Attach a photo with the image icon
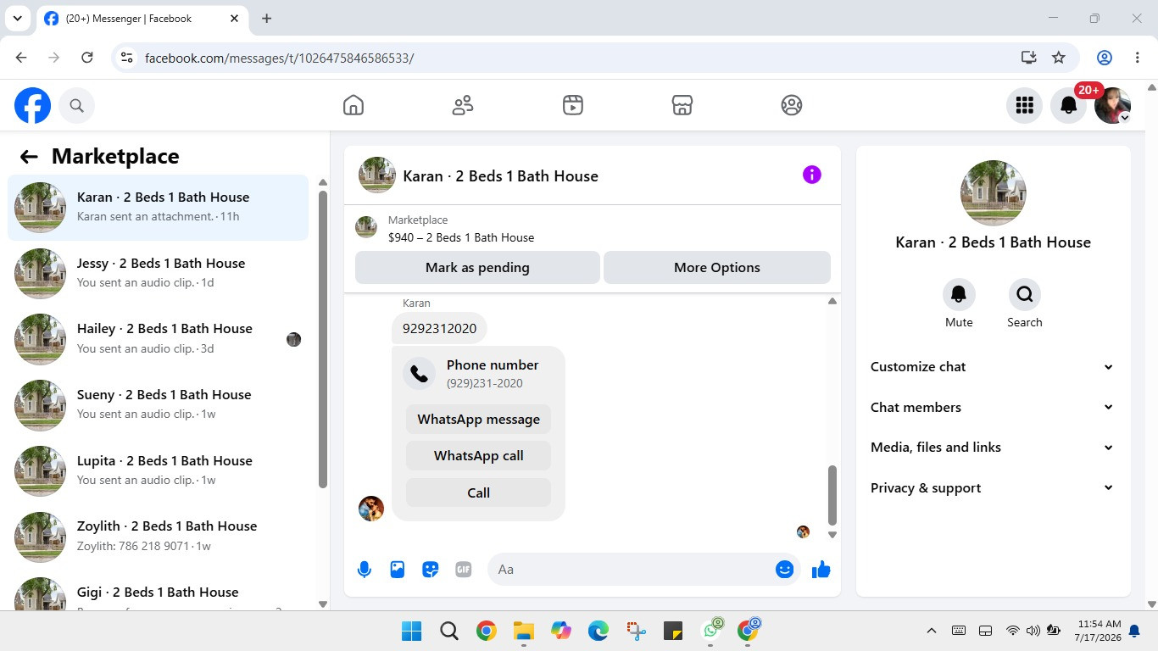Viewport: 1158px width, 651px height. click(x=398, y=570)
